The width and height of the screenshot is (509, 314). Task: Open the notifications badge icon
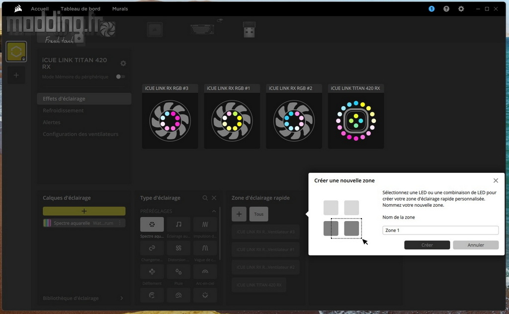431,9
